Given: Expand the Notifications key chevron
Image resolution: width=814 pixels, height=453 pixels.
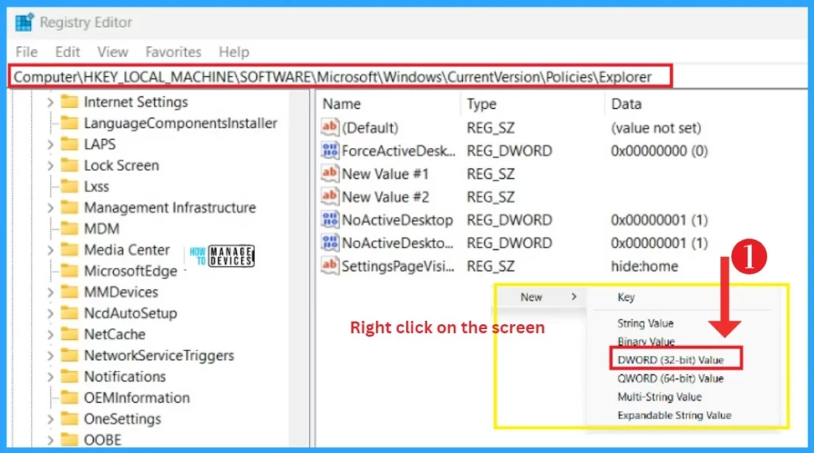Looking at the screenshot, I should coord(50,377).
